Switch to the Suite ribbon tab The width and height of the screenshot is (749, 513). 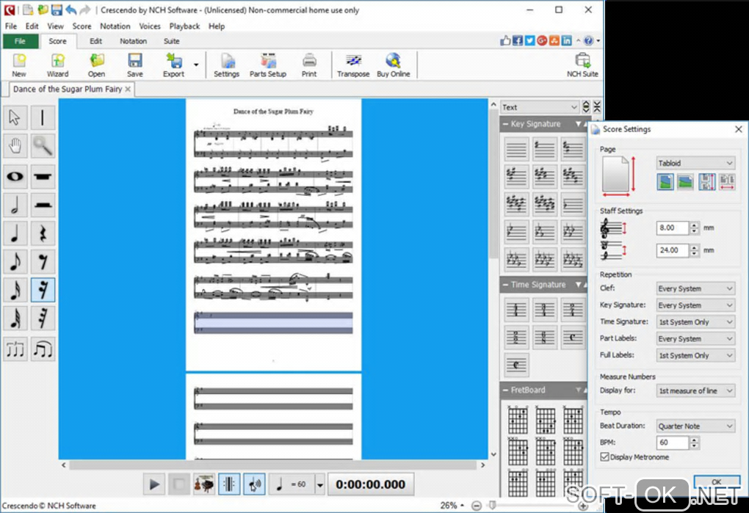(x=172, y=41)
